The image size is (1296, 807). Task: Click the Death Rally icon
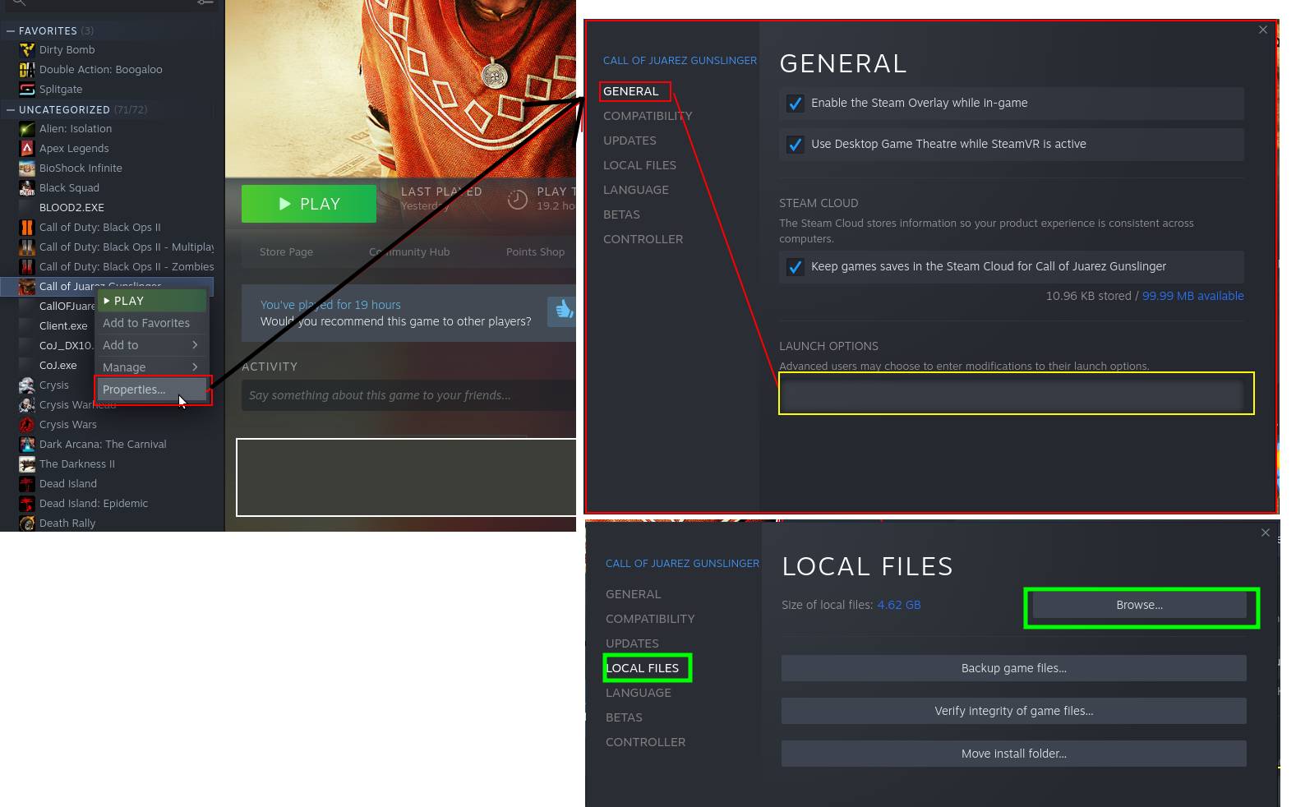(27, 523)
